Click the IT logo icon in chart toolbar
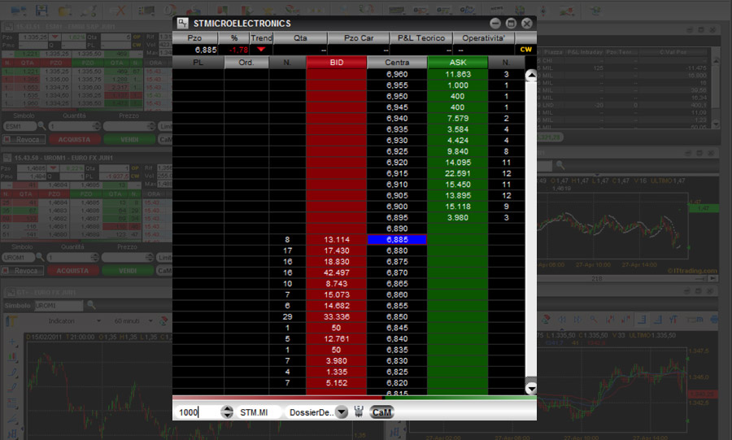The image size is (732, 440). 11,321
